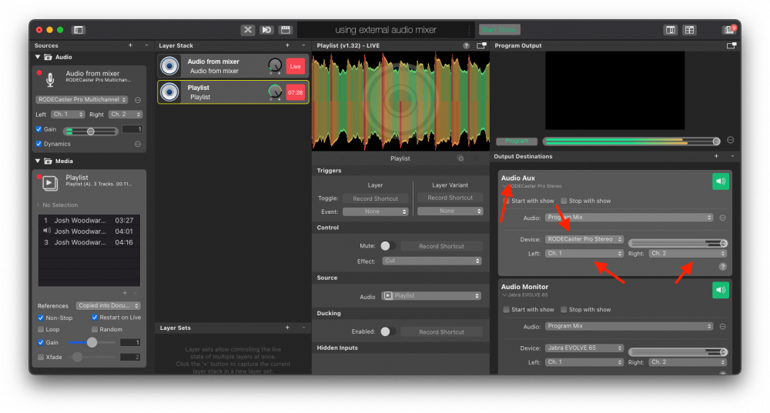The height and width of the screenshot is (413, 770).
Task: Click the clapperboard toolbar icon
Action: [286, 30]
